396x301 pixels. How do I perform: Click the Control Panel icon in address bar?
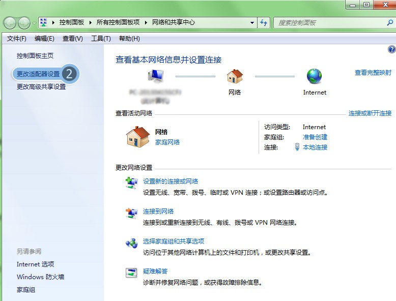[x=43, y=22]
